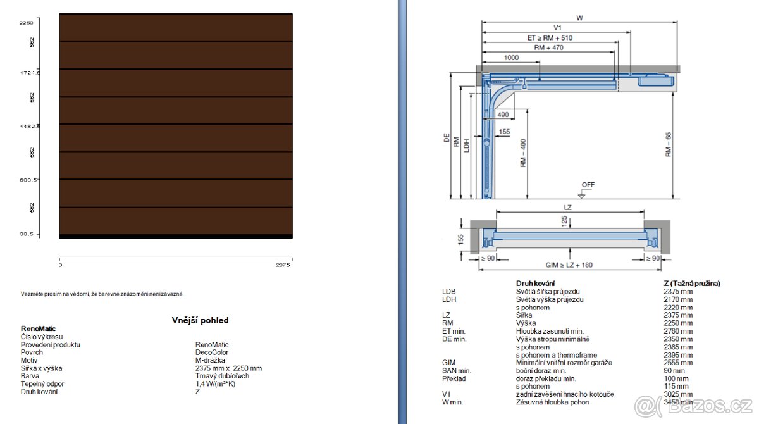The width and height of the screenshot is (759, 424).
Task: Click the 'Druh kování' label in left specification list
Action: 39,392
